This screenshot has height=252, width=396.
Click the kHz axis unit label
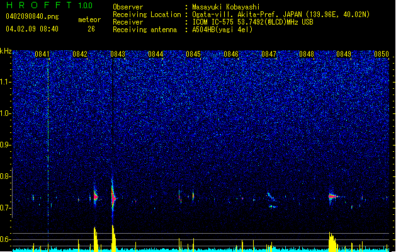coord(6,51)
